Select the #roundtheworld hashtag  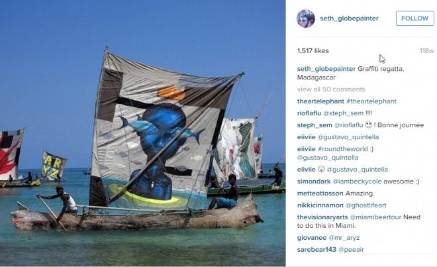tap(342, 149)
